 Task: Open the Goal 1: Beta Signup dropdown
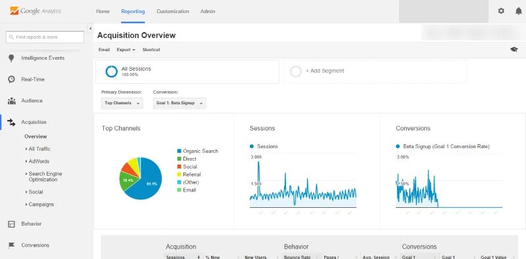(179, 103)
